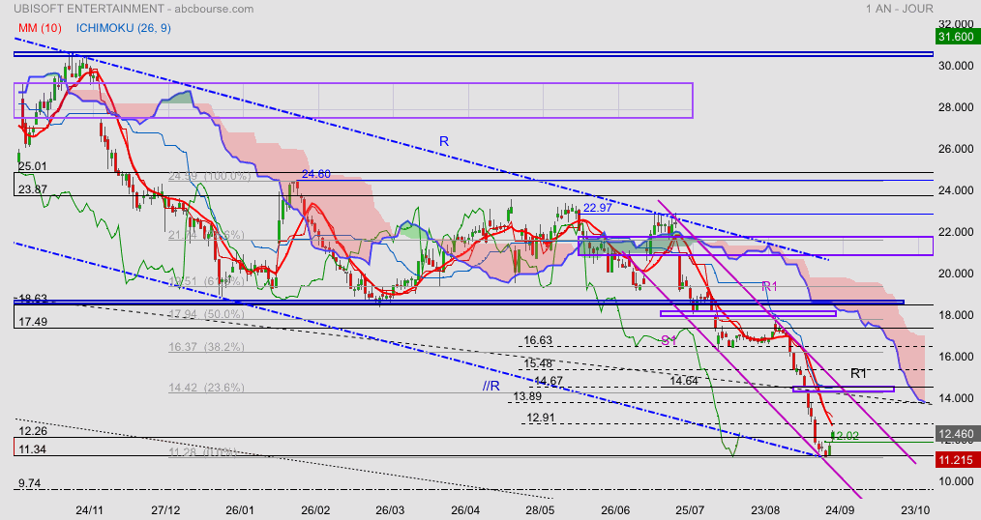Screen dimensions: 981x520
Task: Click the Fibonacci 16.37 (38.2%) label
Action: point(206,347)
